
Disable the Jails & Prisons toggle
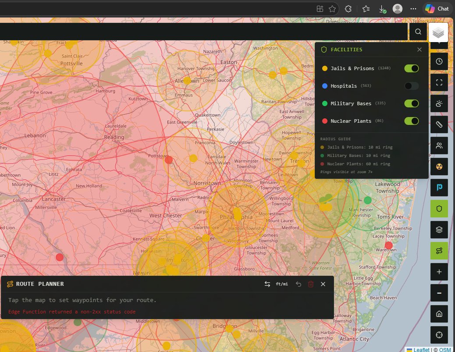point(412,68)
